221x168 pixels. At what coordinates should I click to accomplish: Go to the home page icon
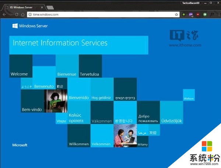[23, 14]
